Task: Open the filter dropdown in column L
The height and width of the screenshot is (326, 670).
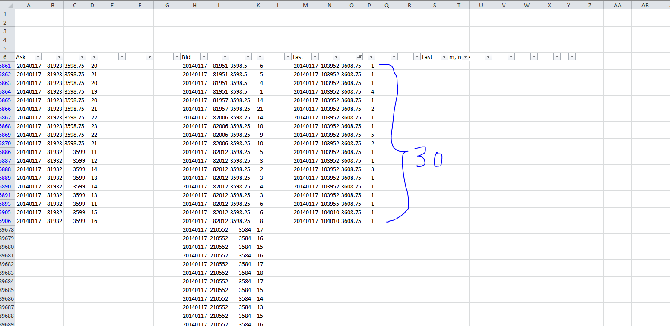Action: point(288,57)
